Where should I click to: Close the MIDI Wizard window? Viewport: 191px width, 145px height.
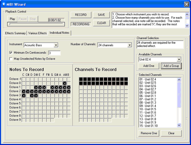tap(187, 4)
